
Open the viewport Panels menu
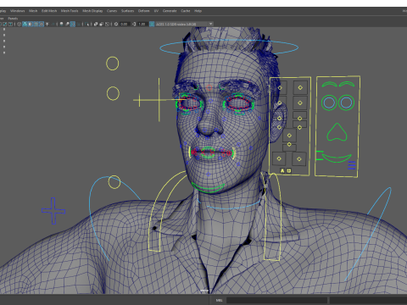[13, 19]
